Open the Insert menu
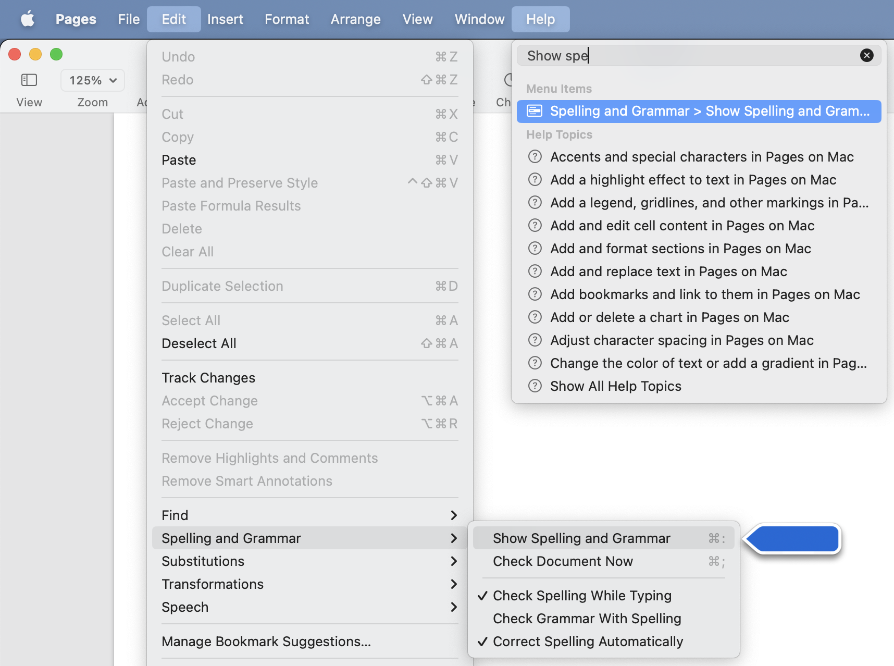894x666 pixels. [225, 19]
